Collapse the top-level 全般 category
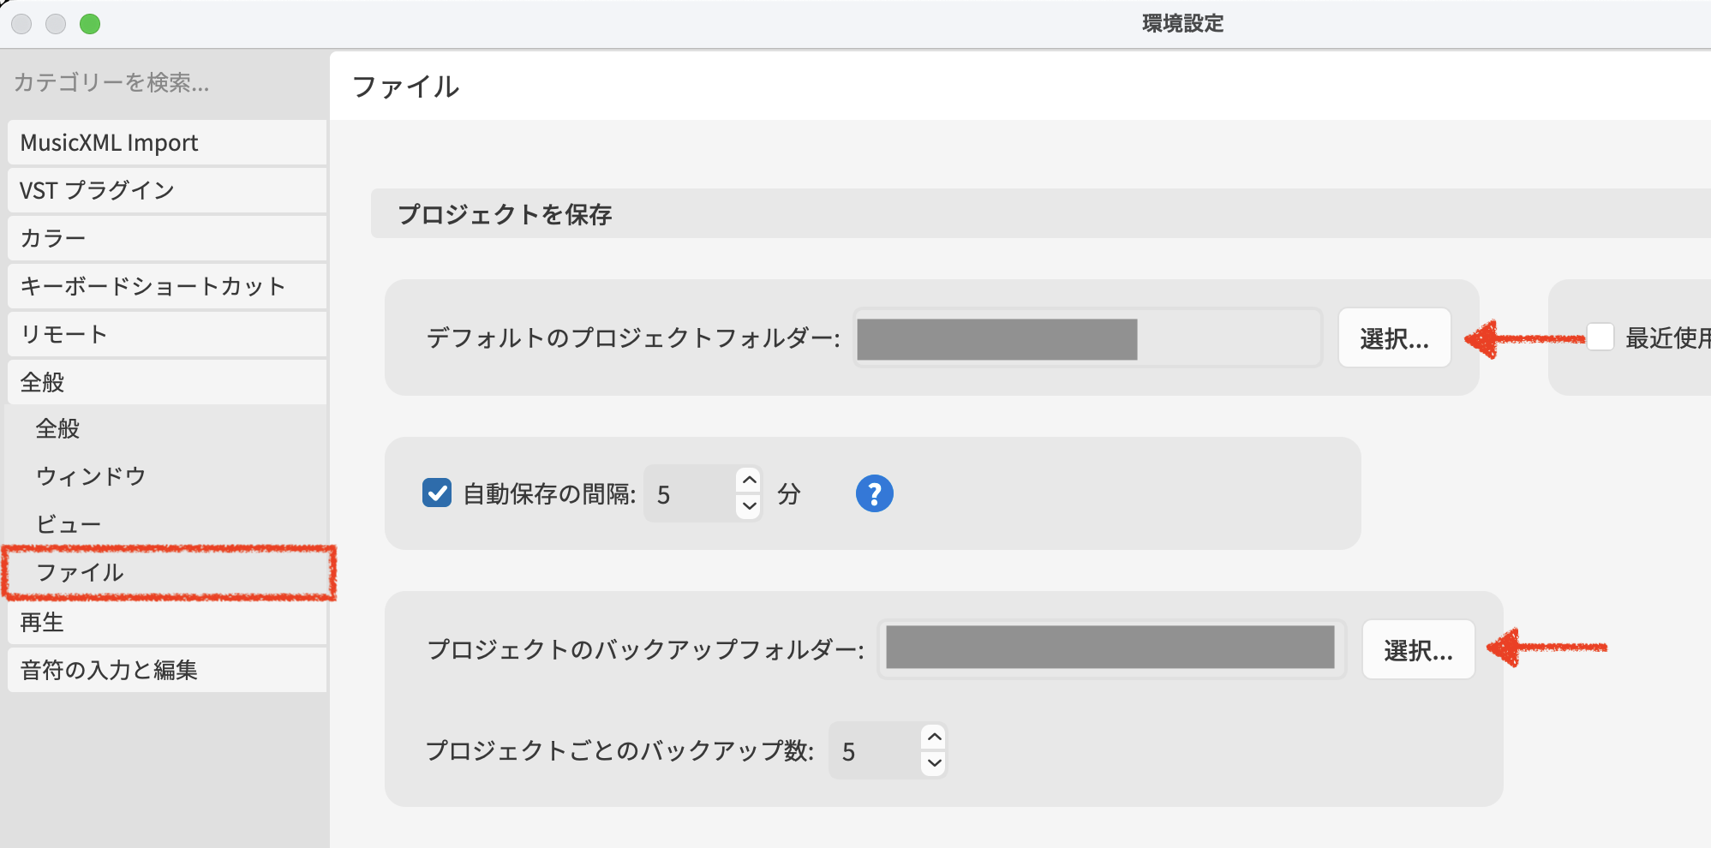The image size is (1711, 848). tap(167, 382)
